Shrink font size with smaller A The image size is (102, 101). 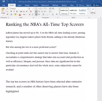tap(32, 15)
